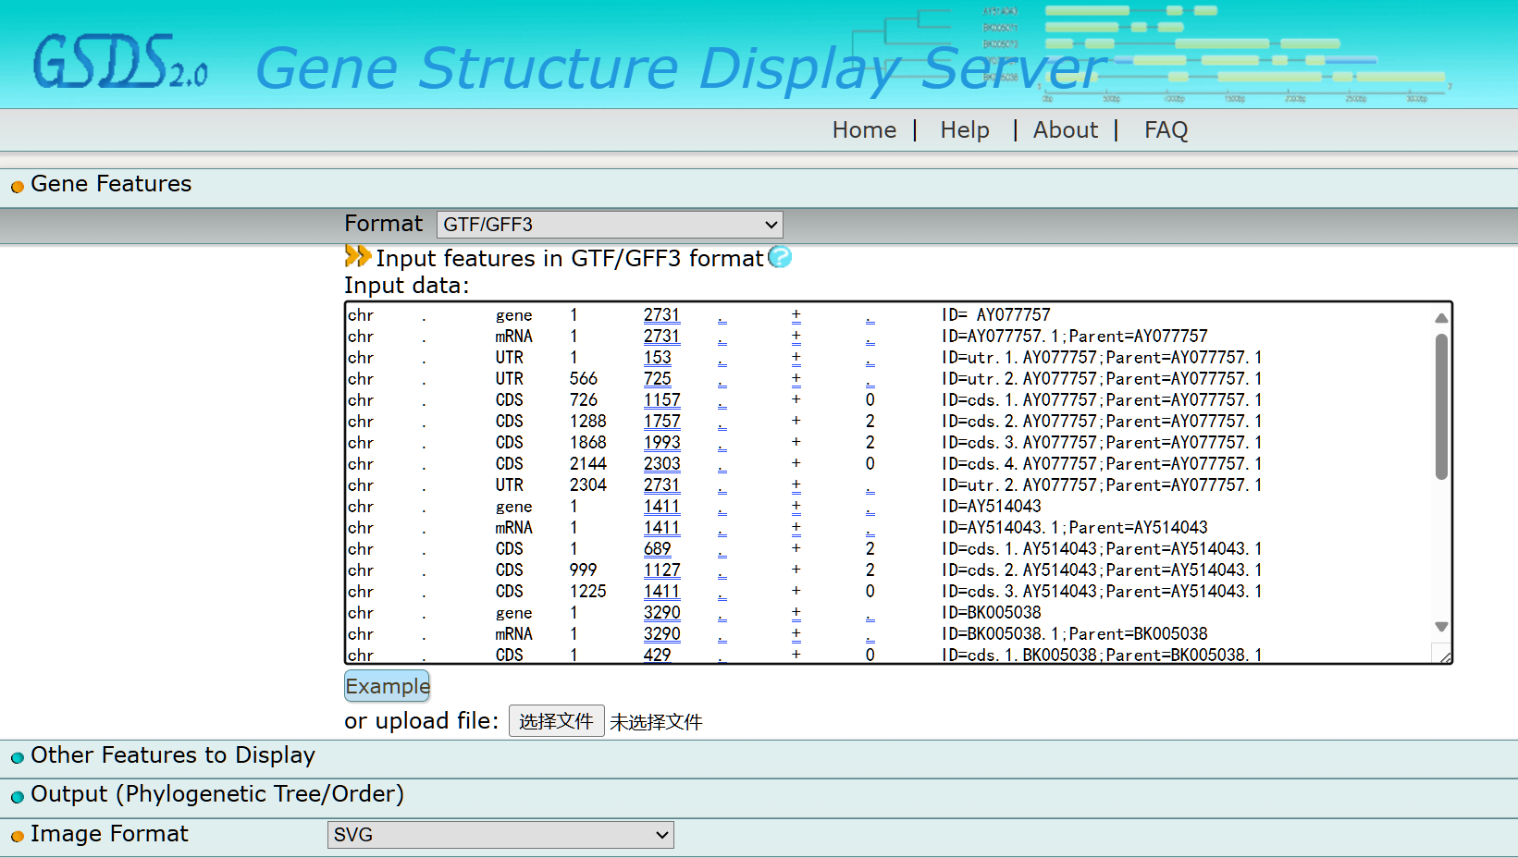The image size is (1518, 858).
Task: Click the 未选择文件 no-file-chosen label
Action: point(656,722)
